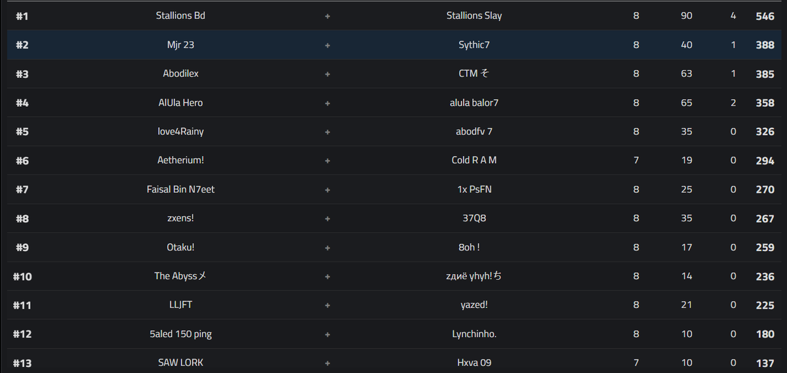Click plus sign in Otaku! row
This screenshot has width=787, height=373.
[327, 247]
